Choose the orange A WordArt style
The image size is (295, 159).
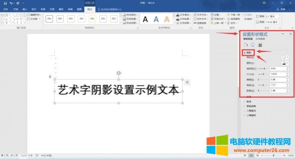pos(167,19)
